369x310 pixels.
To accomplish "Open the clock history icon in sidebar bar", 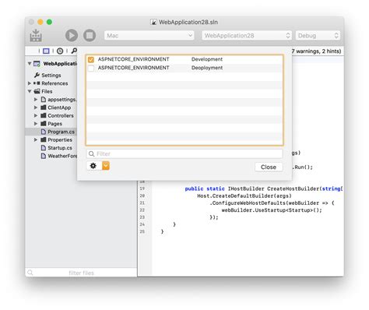I will coord(60,51).
